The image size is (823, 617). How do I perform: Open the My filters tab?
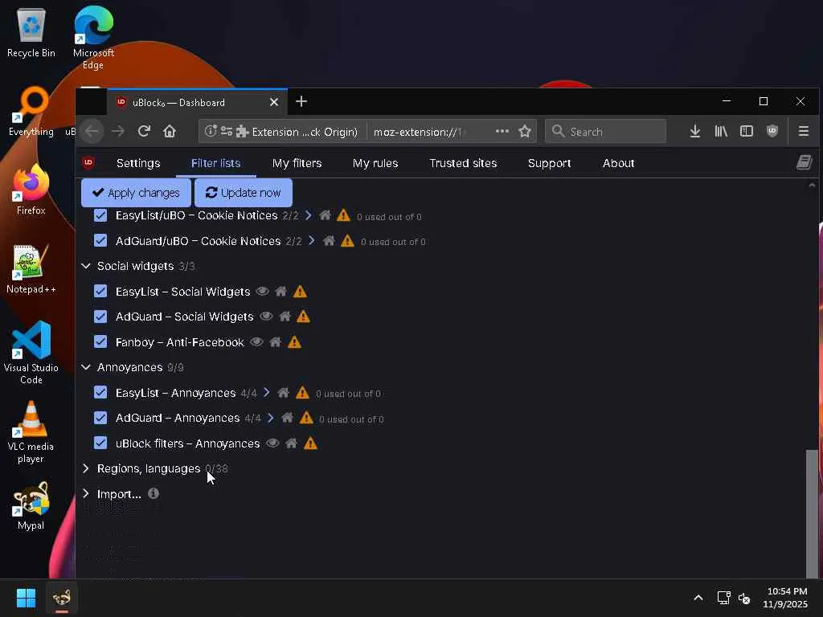click(297, 163)
